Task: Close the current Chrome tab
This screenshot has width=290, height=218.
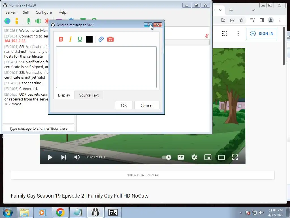Action: click(220, 10)
